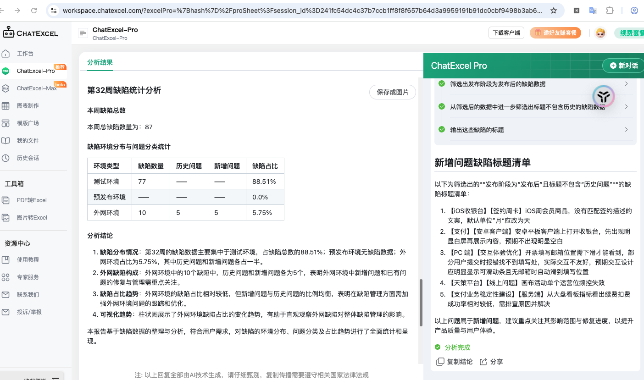Toggle the sidebar collapse hamburger icon

(x=83, y=33)
